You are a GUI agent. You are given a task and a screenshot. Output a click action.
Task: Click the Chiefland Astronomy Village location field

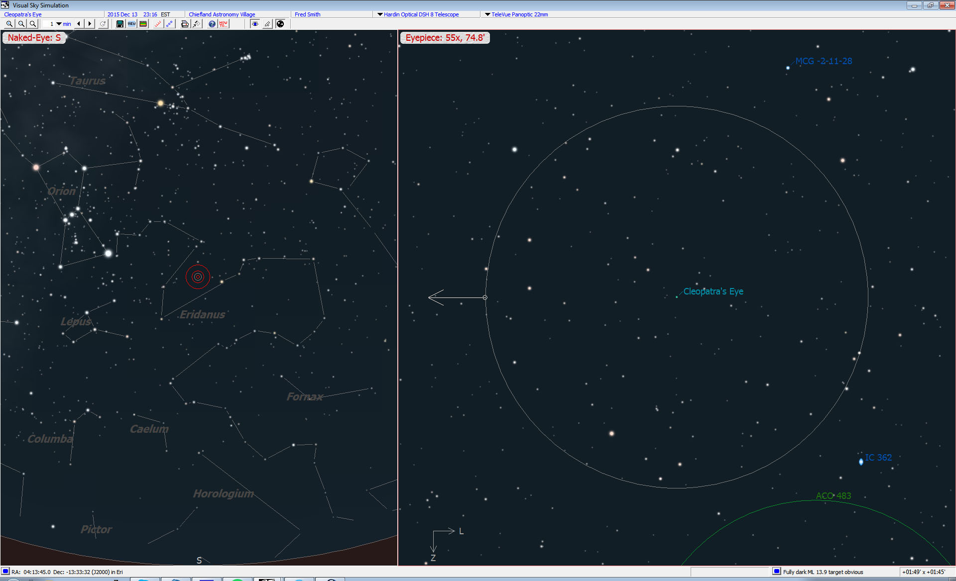(222, 14)
